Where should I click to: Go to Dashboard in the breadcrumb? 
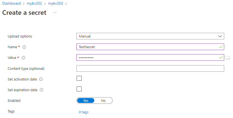[x=12, y=3]
